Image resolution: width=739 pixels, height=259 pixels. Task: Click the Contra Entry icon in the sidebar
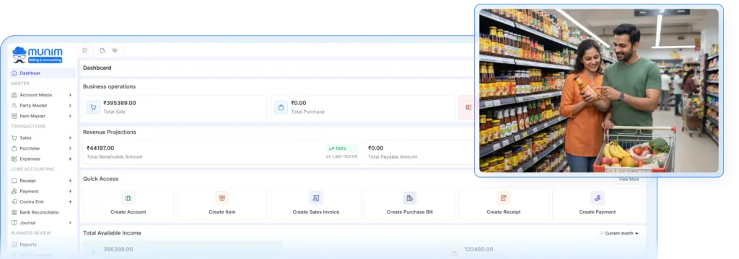[14, 201]
